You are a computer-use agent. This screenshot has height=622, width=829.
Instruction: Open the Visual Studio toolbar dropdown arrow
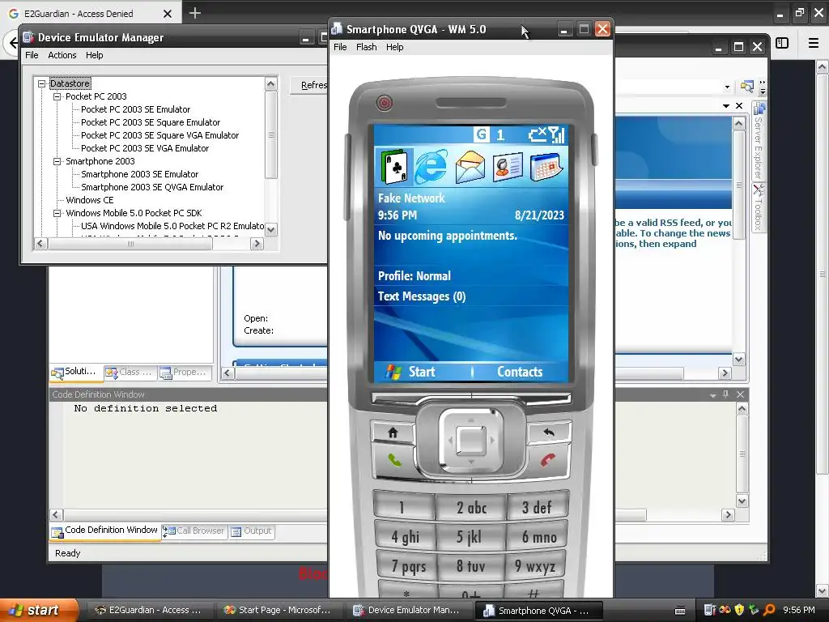click(728, 87)
